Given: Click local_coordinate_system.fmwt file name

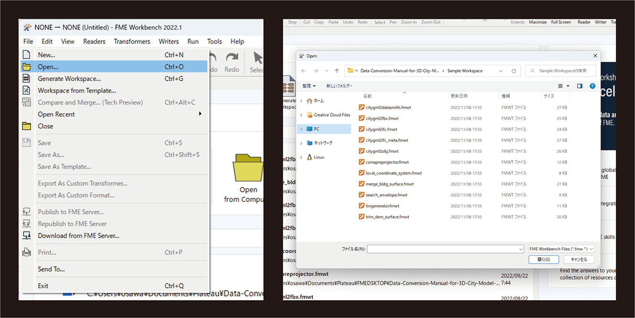Looking at the screenshot, I should (394, 173).
